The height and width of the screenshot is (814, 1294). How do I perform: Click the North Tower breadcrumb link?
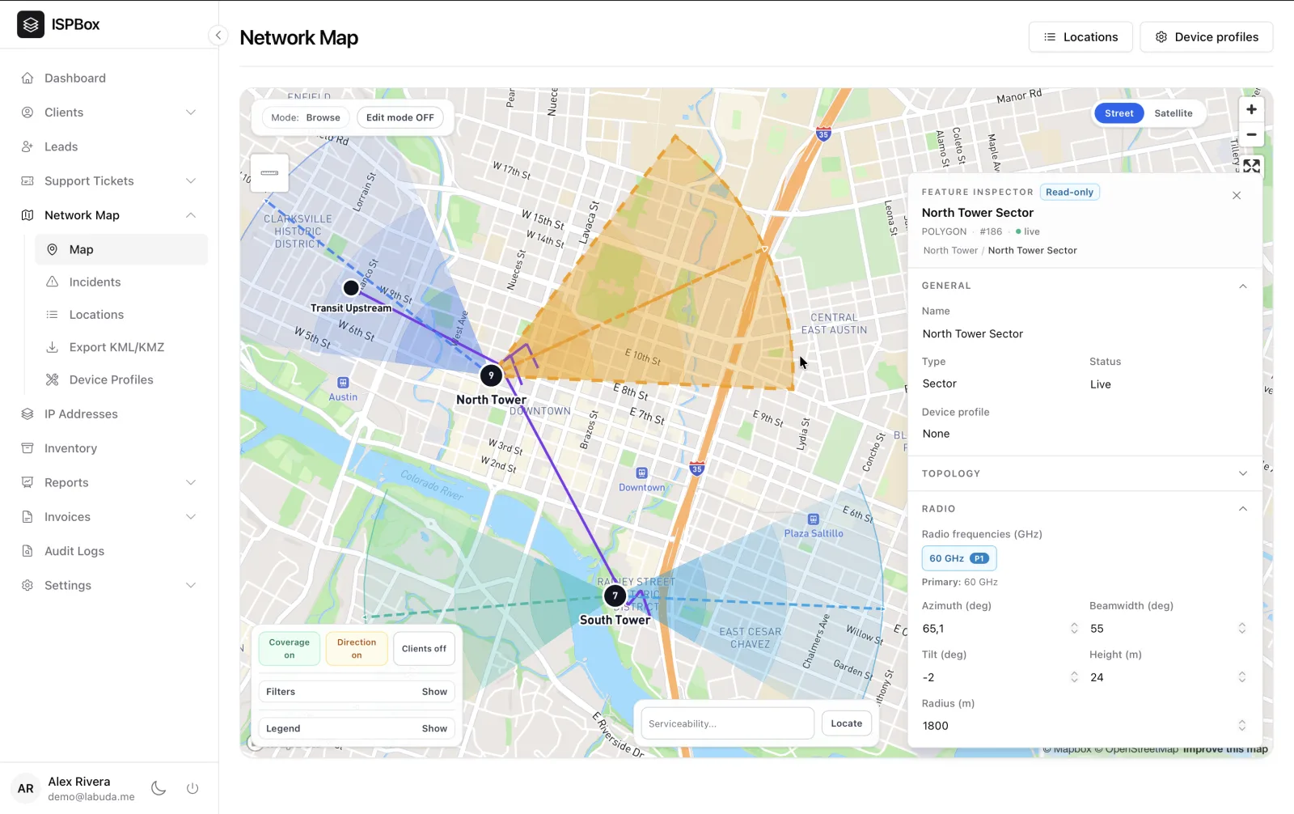950,251
